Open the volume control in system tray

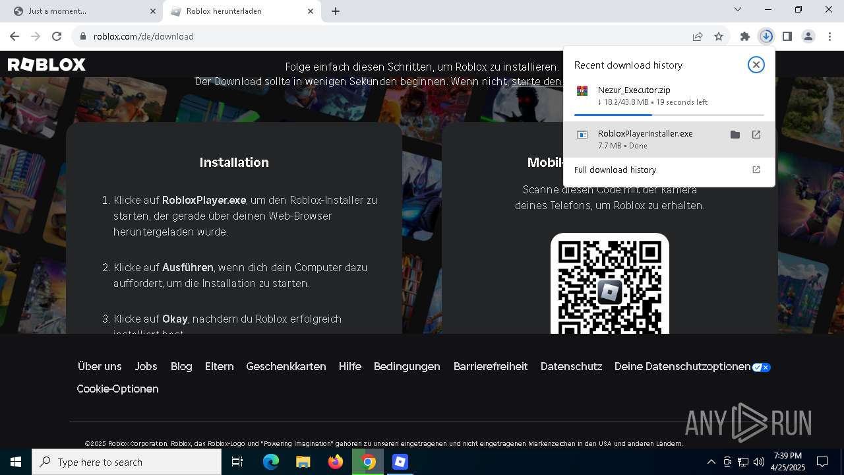point(759,462)
